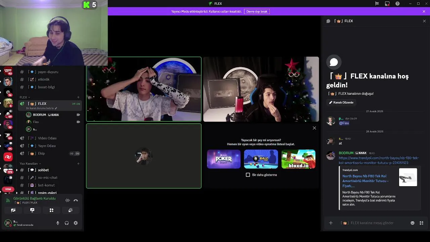The image size is (430, 242).
Task: Open the no-mic-chat channel
Action: pos(49,177)
